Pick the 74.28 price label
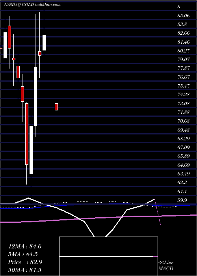197x276 pixels. 184,95
